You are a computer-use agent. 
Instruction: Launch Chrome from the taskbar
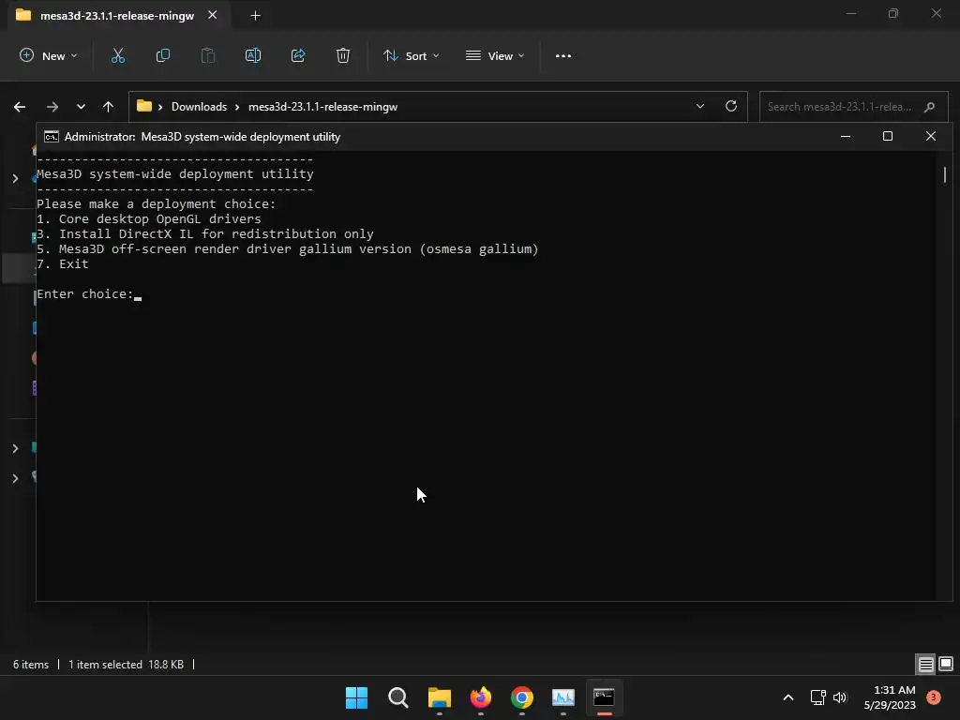click(522, 697)
